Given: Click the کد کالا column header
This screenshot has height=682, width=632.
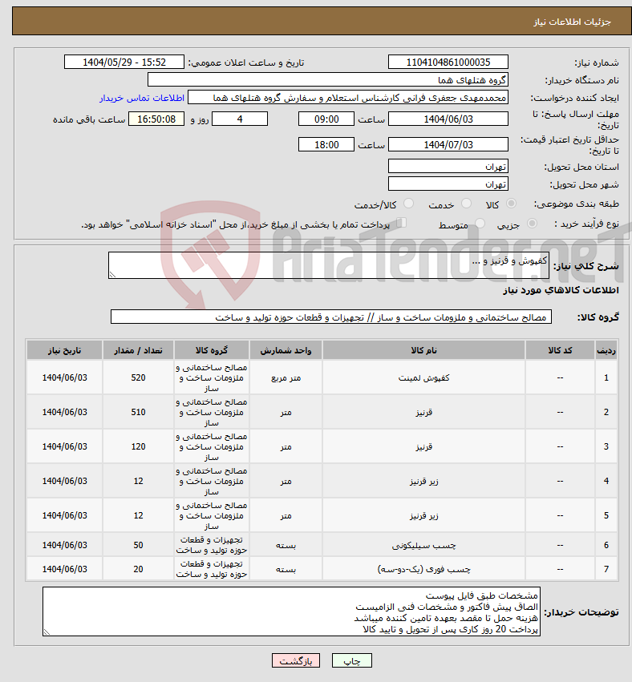Looking at the screenshot, I should pos(560,350).
